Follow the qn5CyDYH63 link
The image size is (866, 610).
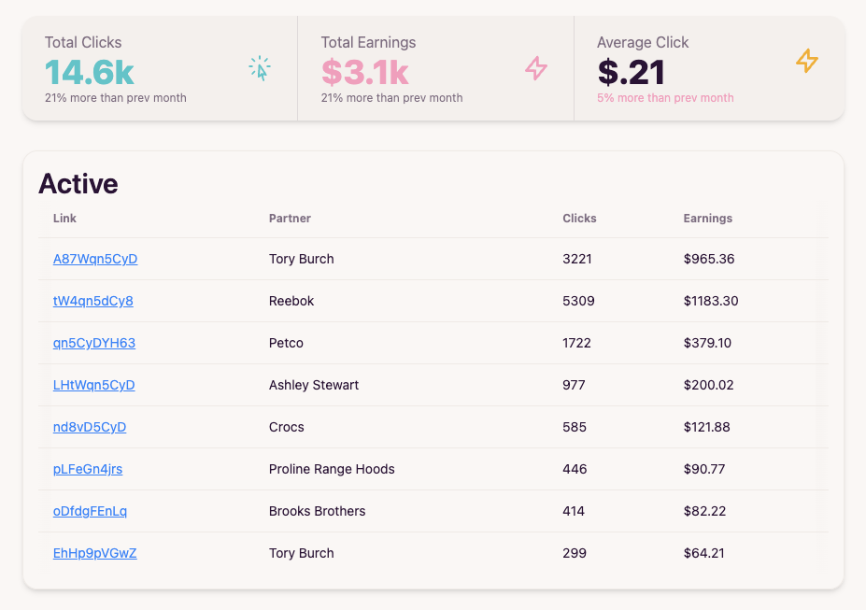tap(94, 343)
